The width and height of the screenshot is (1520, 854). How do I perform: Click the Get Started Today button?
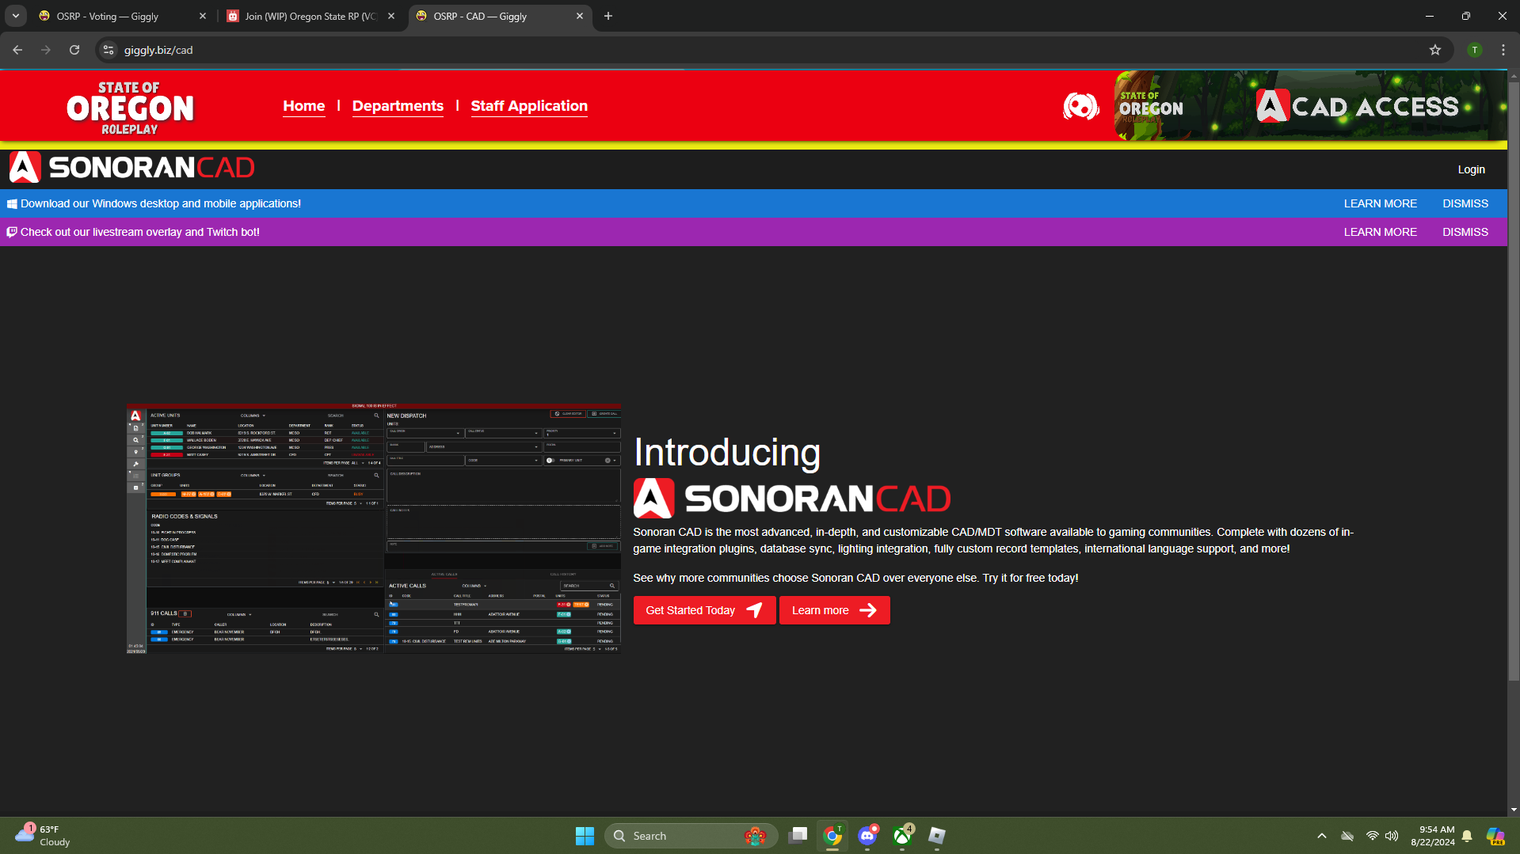point(704,610)
